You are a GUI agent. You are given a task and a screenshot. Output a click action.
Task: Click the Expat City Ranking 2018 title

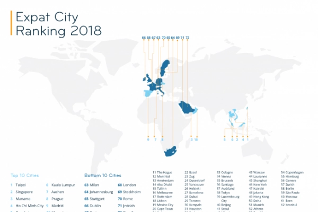point(59,23)
